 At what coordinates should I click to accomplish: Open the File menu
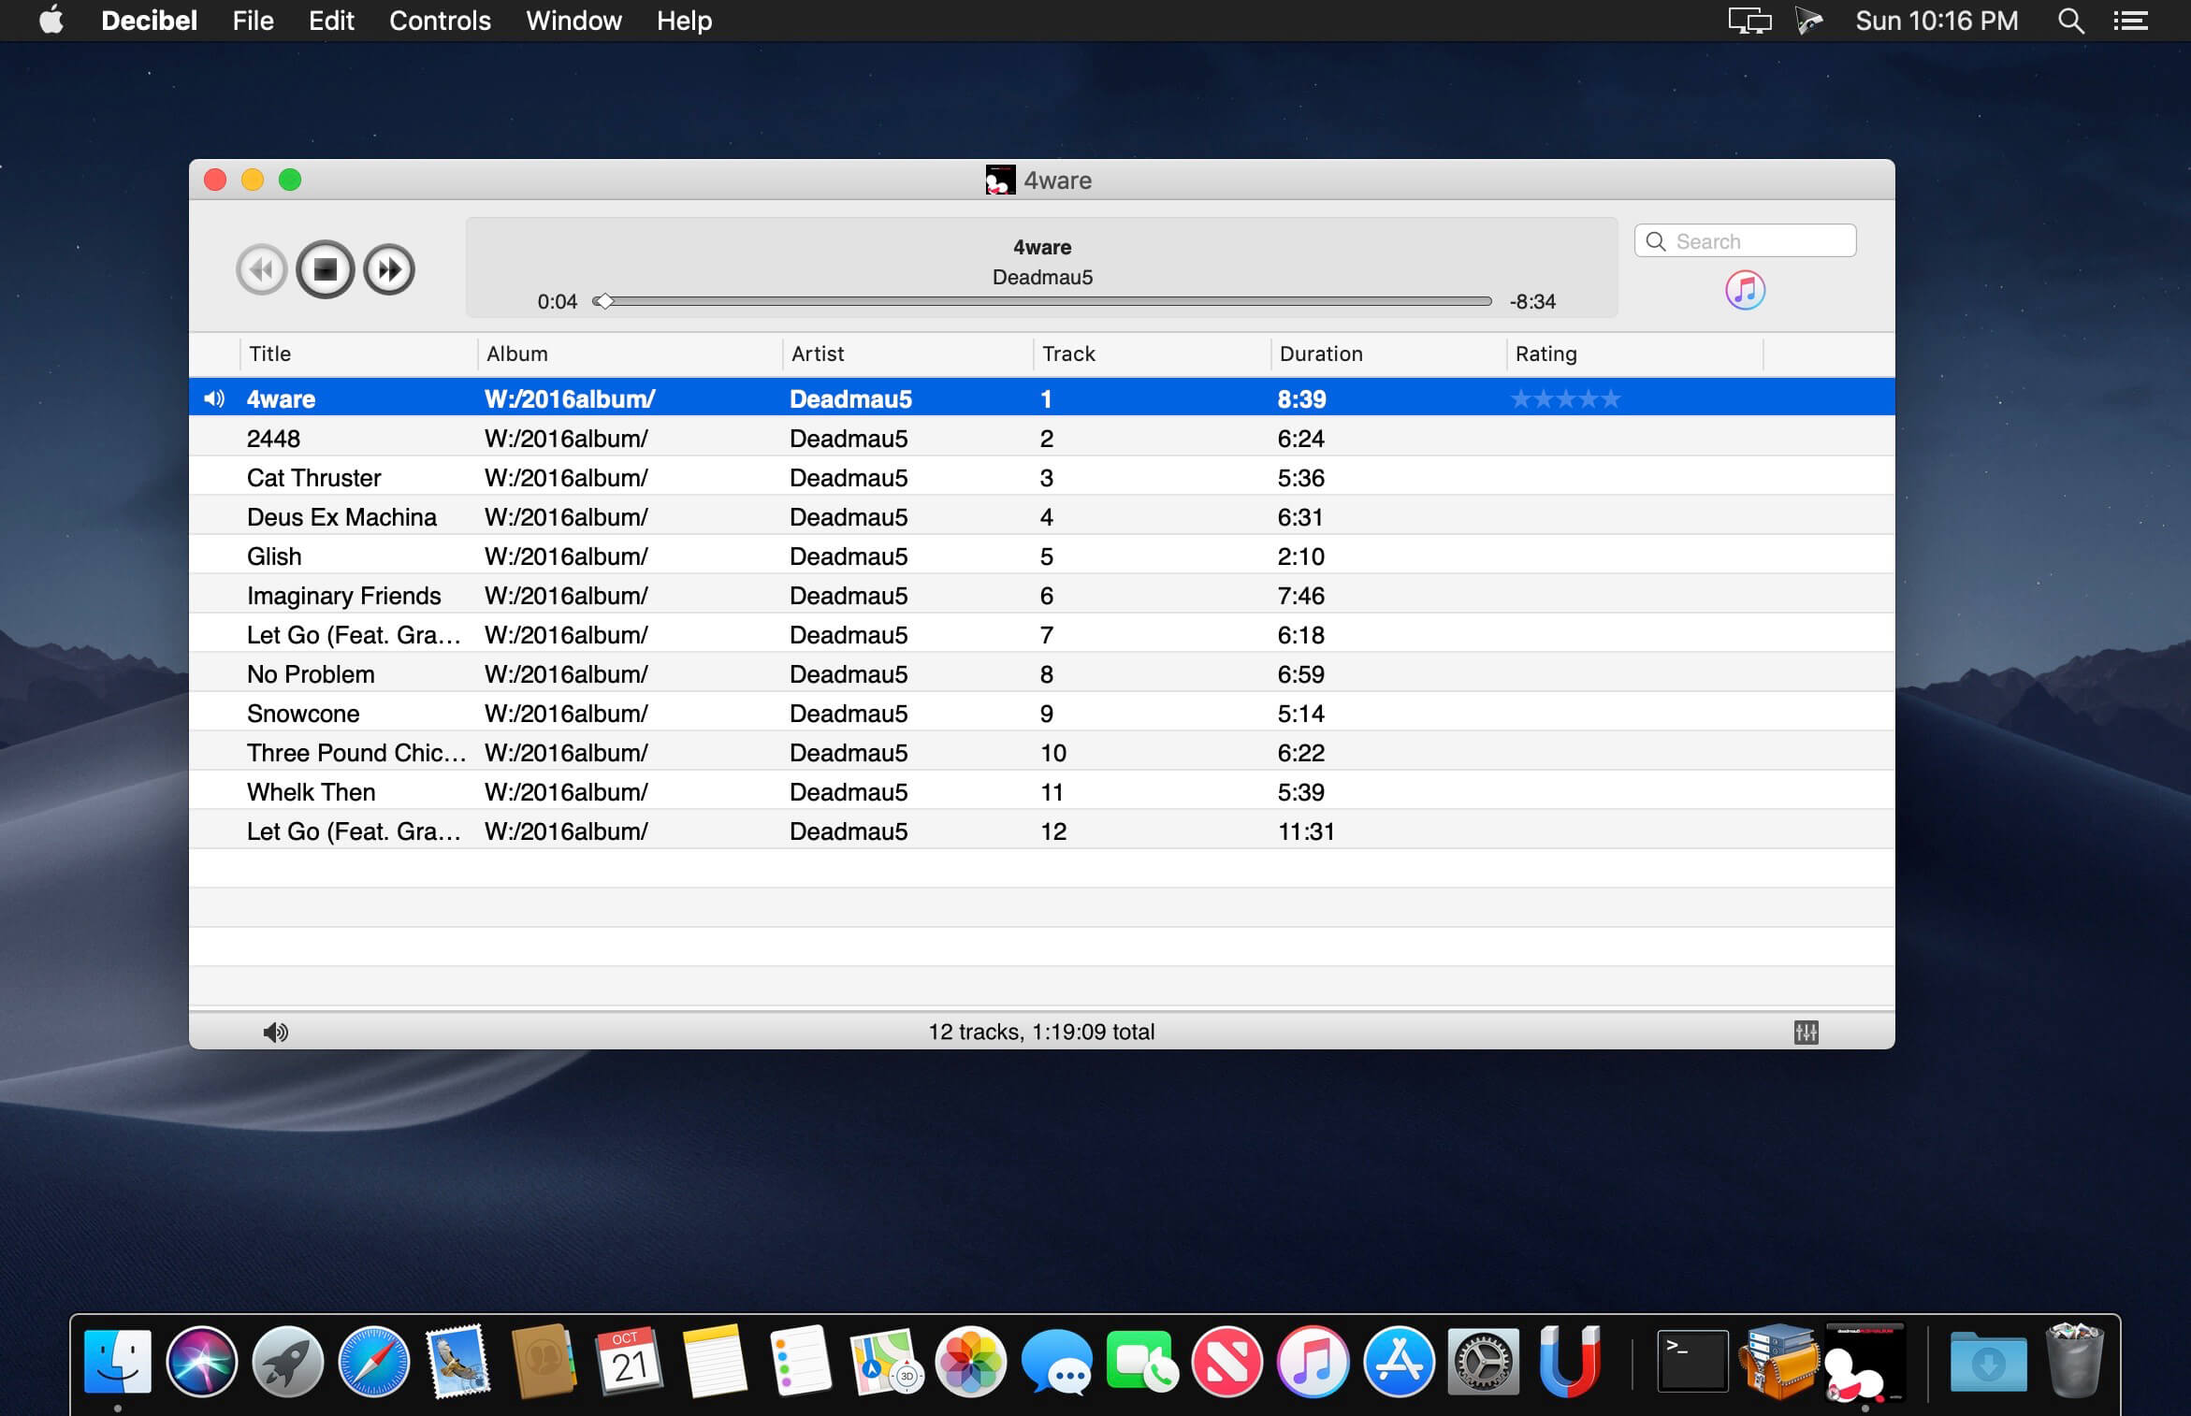[253, 21]
